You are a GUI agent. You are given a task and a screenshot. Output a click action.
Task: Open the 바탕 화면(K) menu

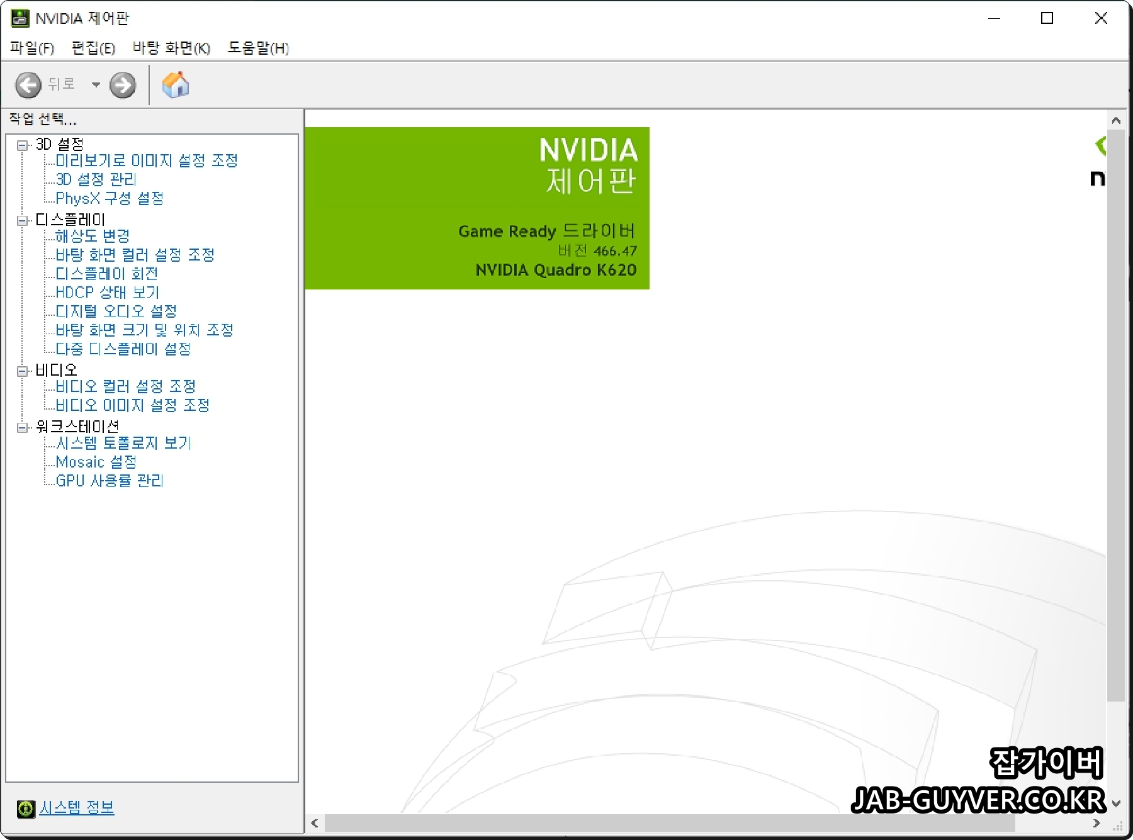(x=171, y=48)
